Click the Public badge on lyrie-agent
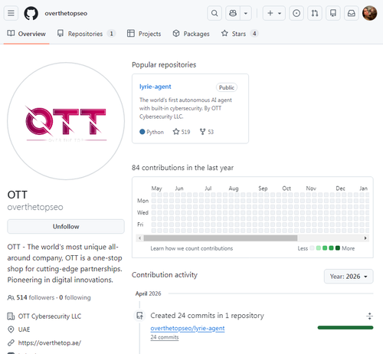 227,87
